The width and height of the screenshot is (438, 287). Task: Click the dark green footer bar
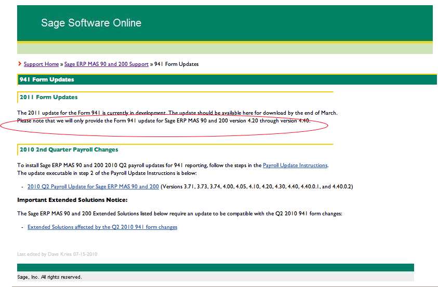[x=215, y=267]
